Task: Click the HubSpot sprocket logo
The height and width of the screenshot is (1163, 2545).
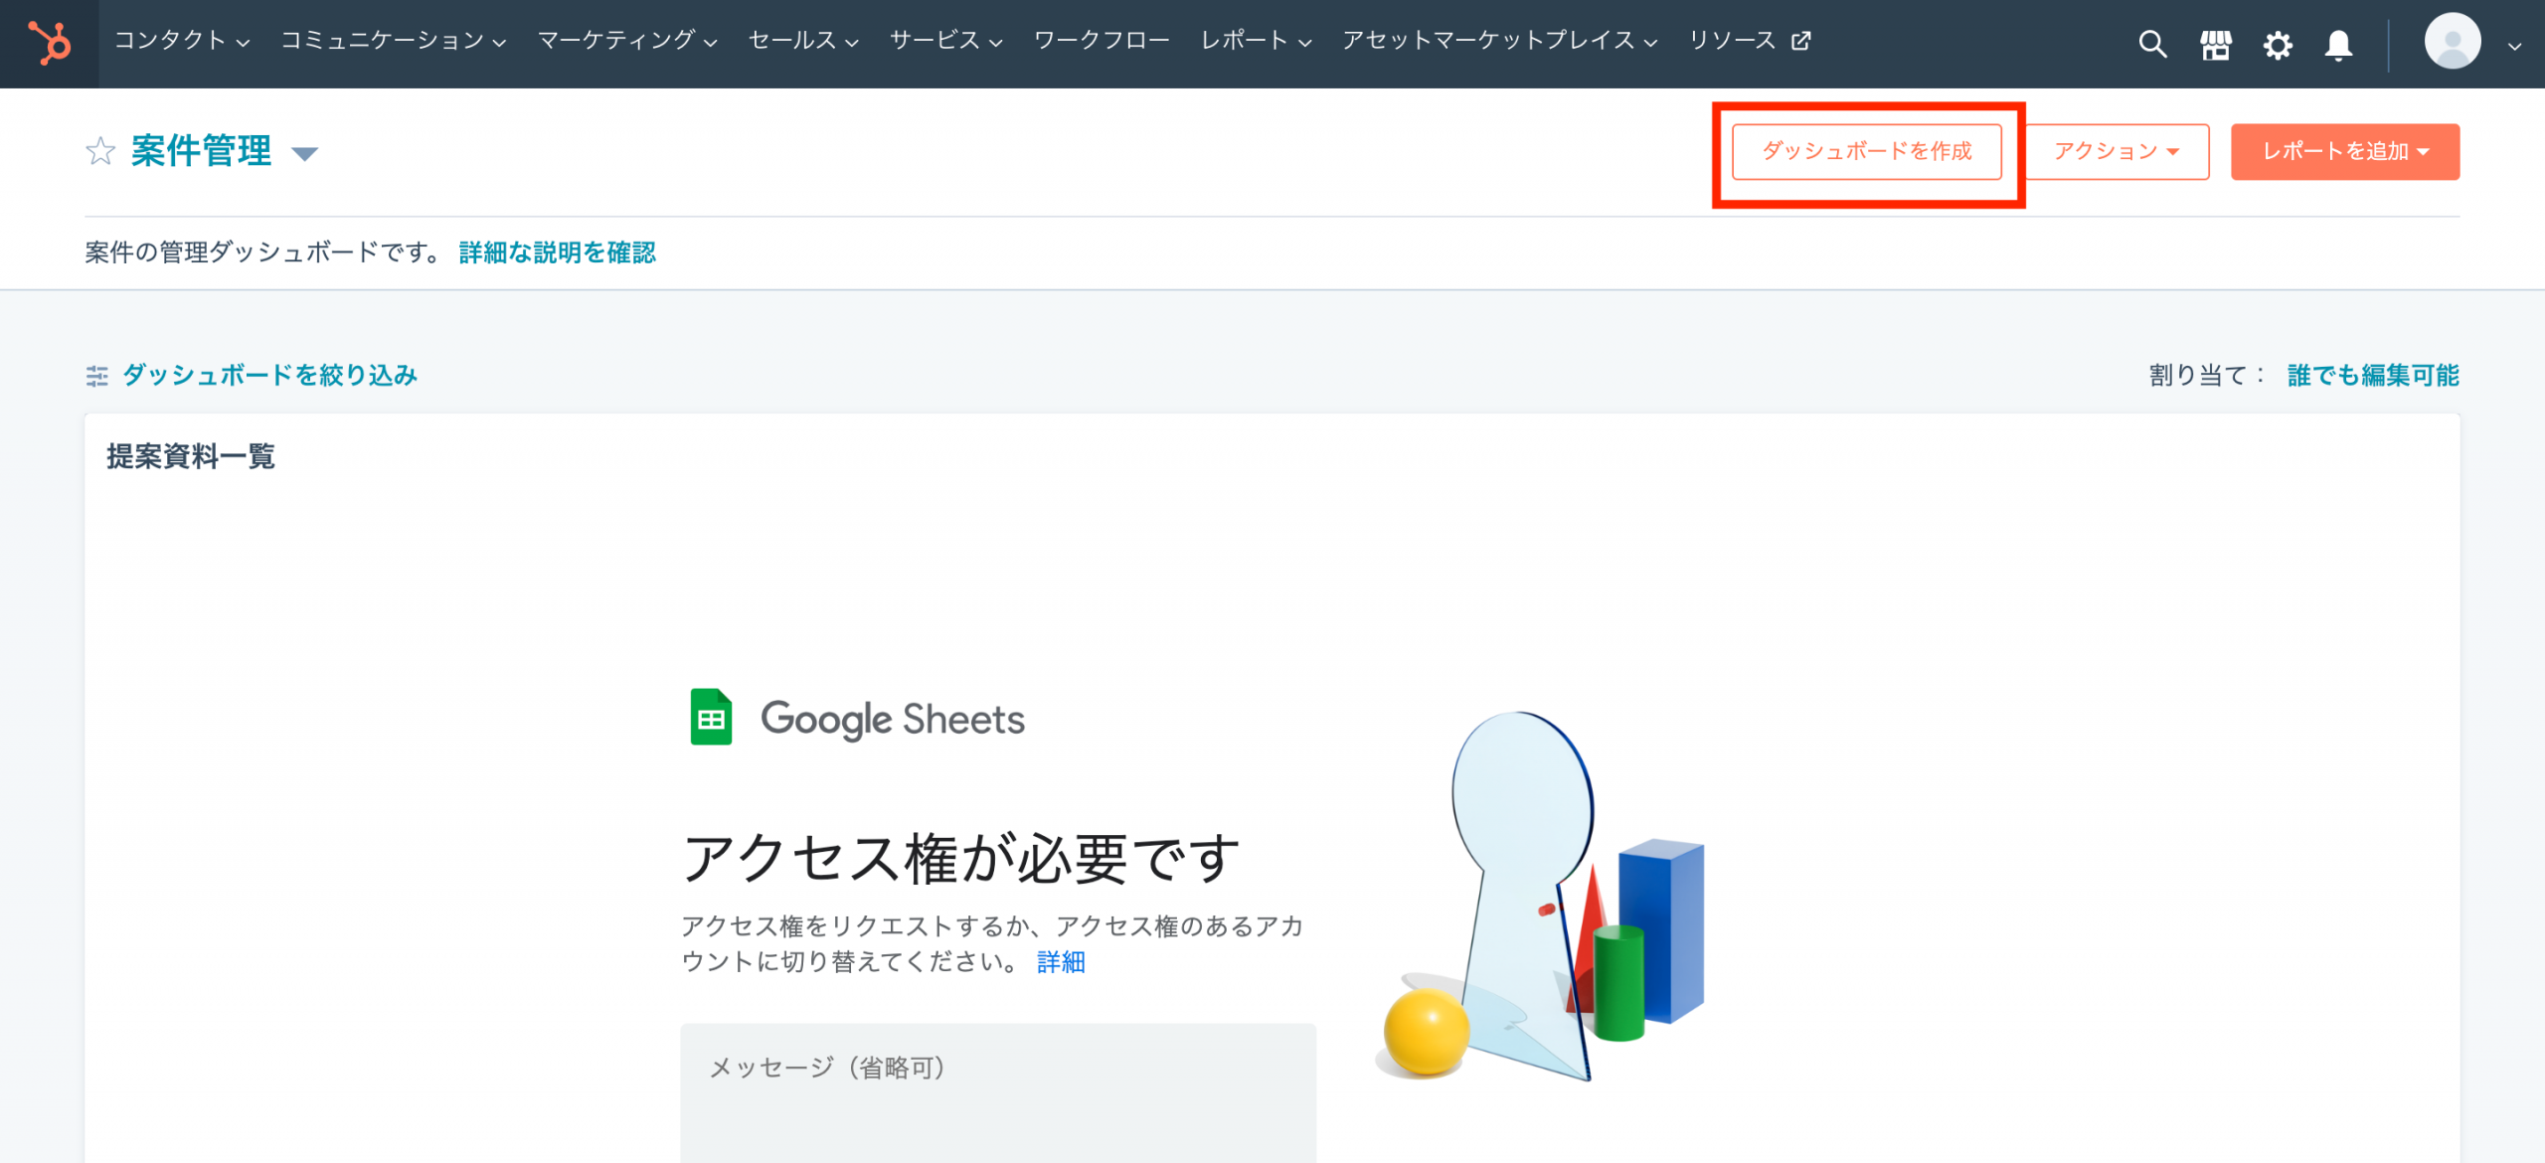Action: (x=50, y=44)
